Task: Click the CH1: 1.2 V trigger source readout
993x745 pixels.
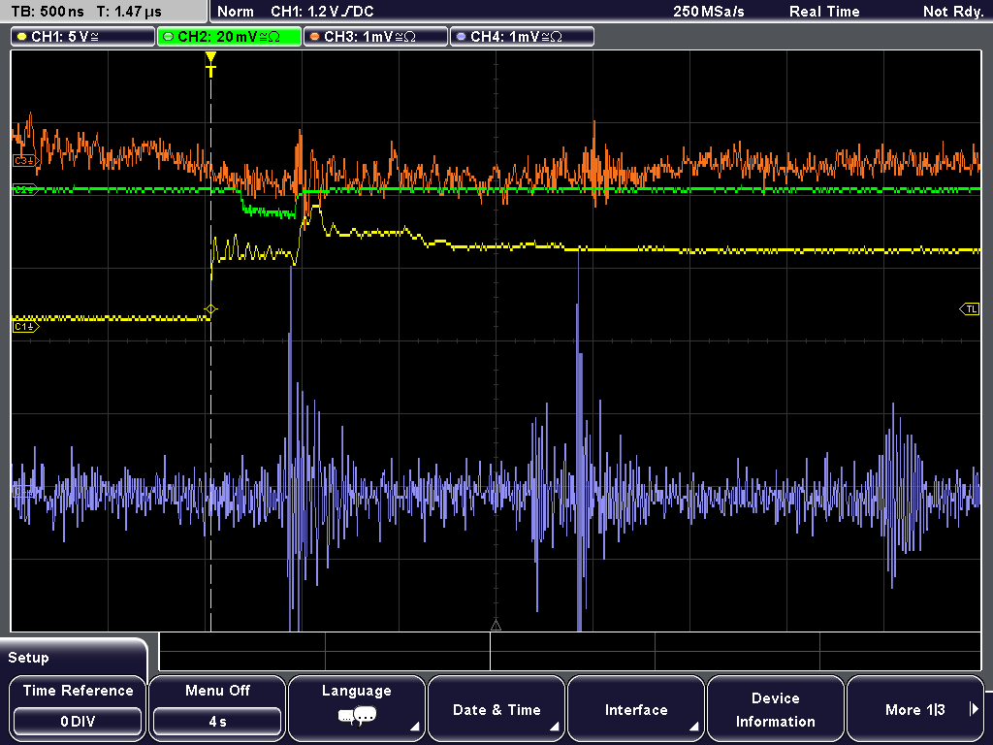Action: tap(322, 12)
